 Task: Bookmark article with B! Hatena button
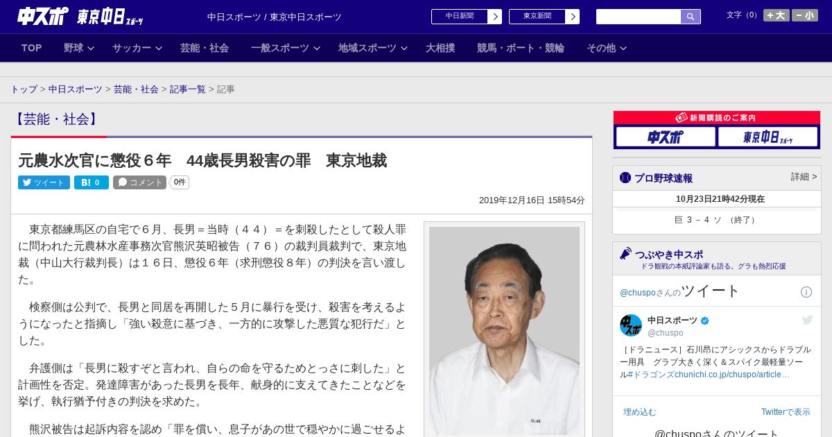(92, 182)
